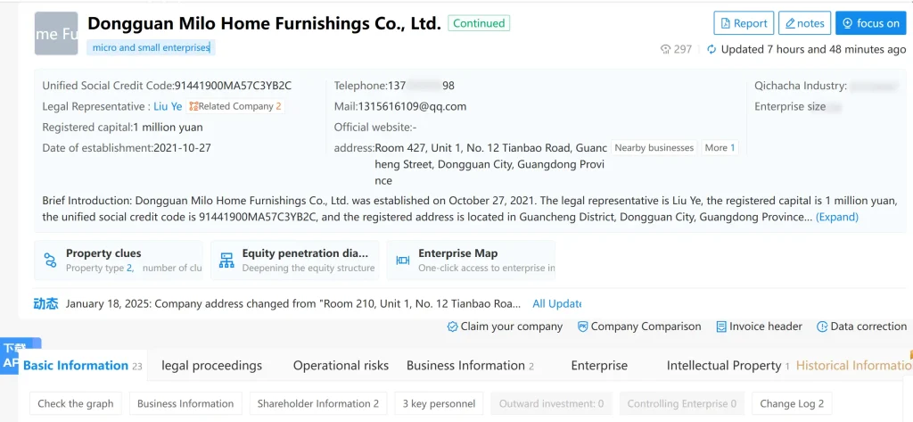Show More 1 addresses
This screenshot has width=913, height=422.
point(720,148)
